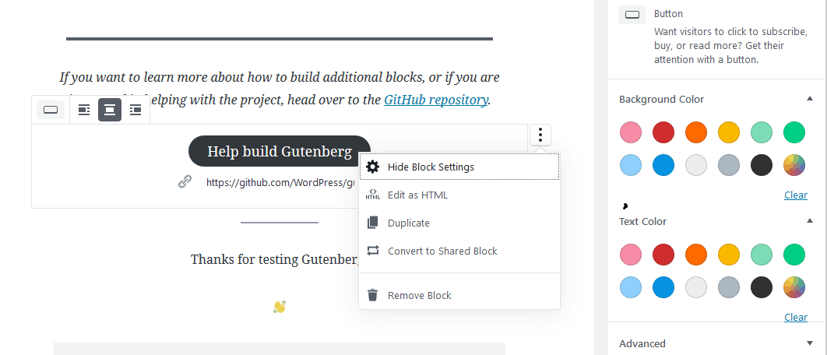Click Remove Block menu option
This screenshot has height=355, width=827.
tap(459, 295)
